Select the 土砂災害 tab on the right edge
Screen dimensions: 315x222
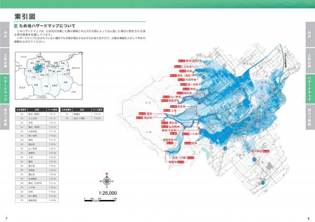310,61
